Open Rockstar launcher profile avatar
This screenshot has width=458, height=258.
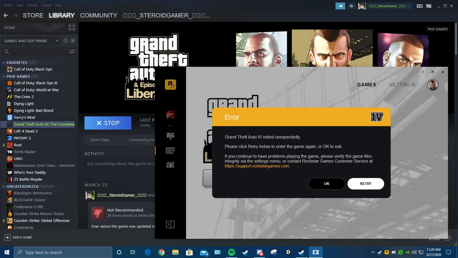coord(433,85)
